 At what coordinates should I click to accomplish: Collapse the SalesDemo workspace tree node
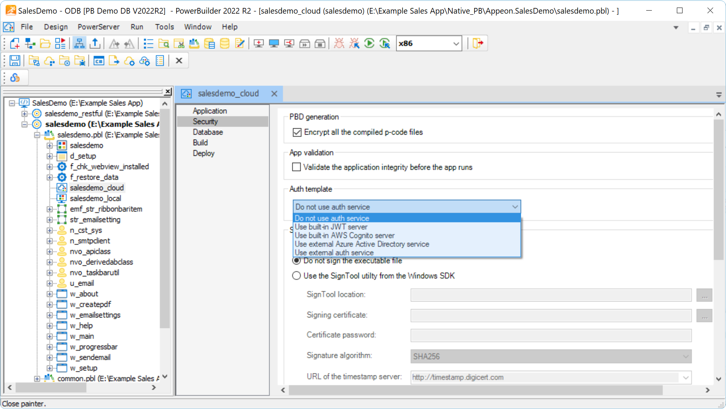(x=12, y=103)
